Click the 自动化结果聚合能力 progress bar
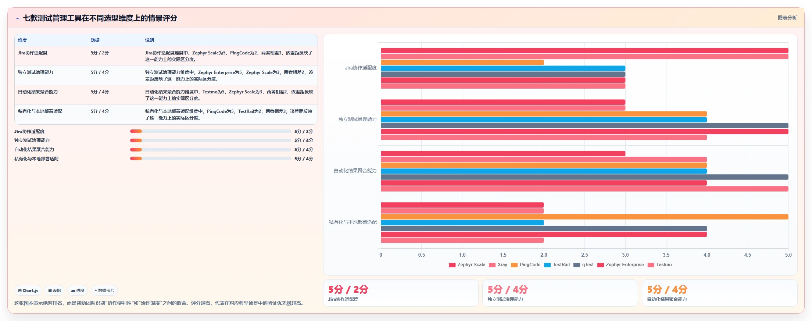 click(x=211, y=150)
